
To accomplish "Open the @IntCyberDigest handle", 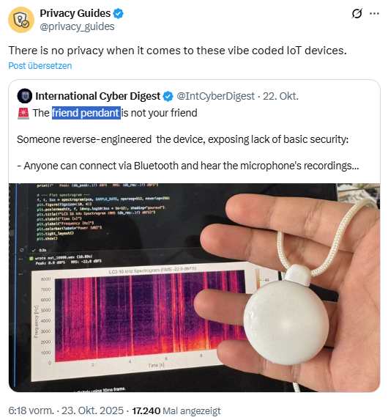I will pos(215,96).
